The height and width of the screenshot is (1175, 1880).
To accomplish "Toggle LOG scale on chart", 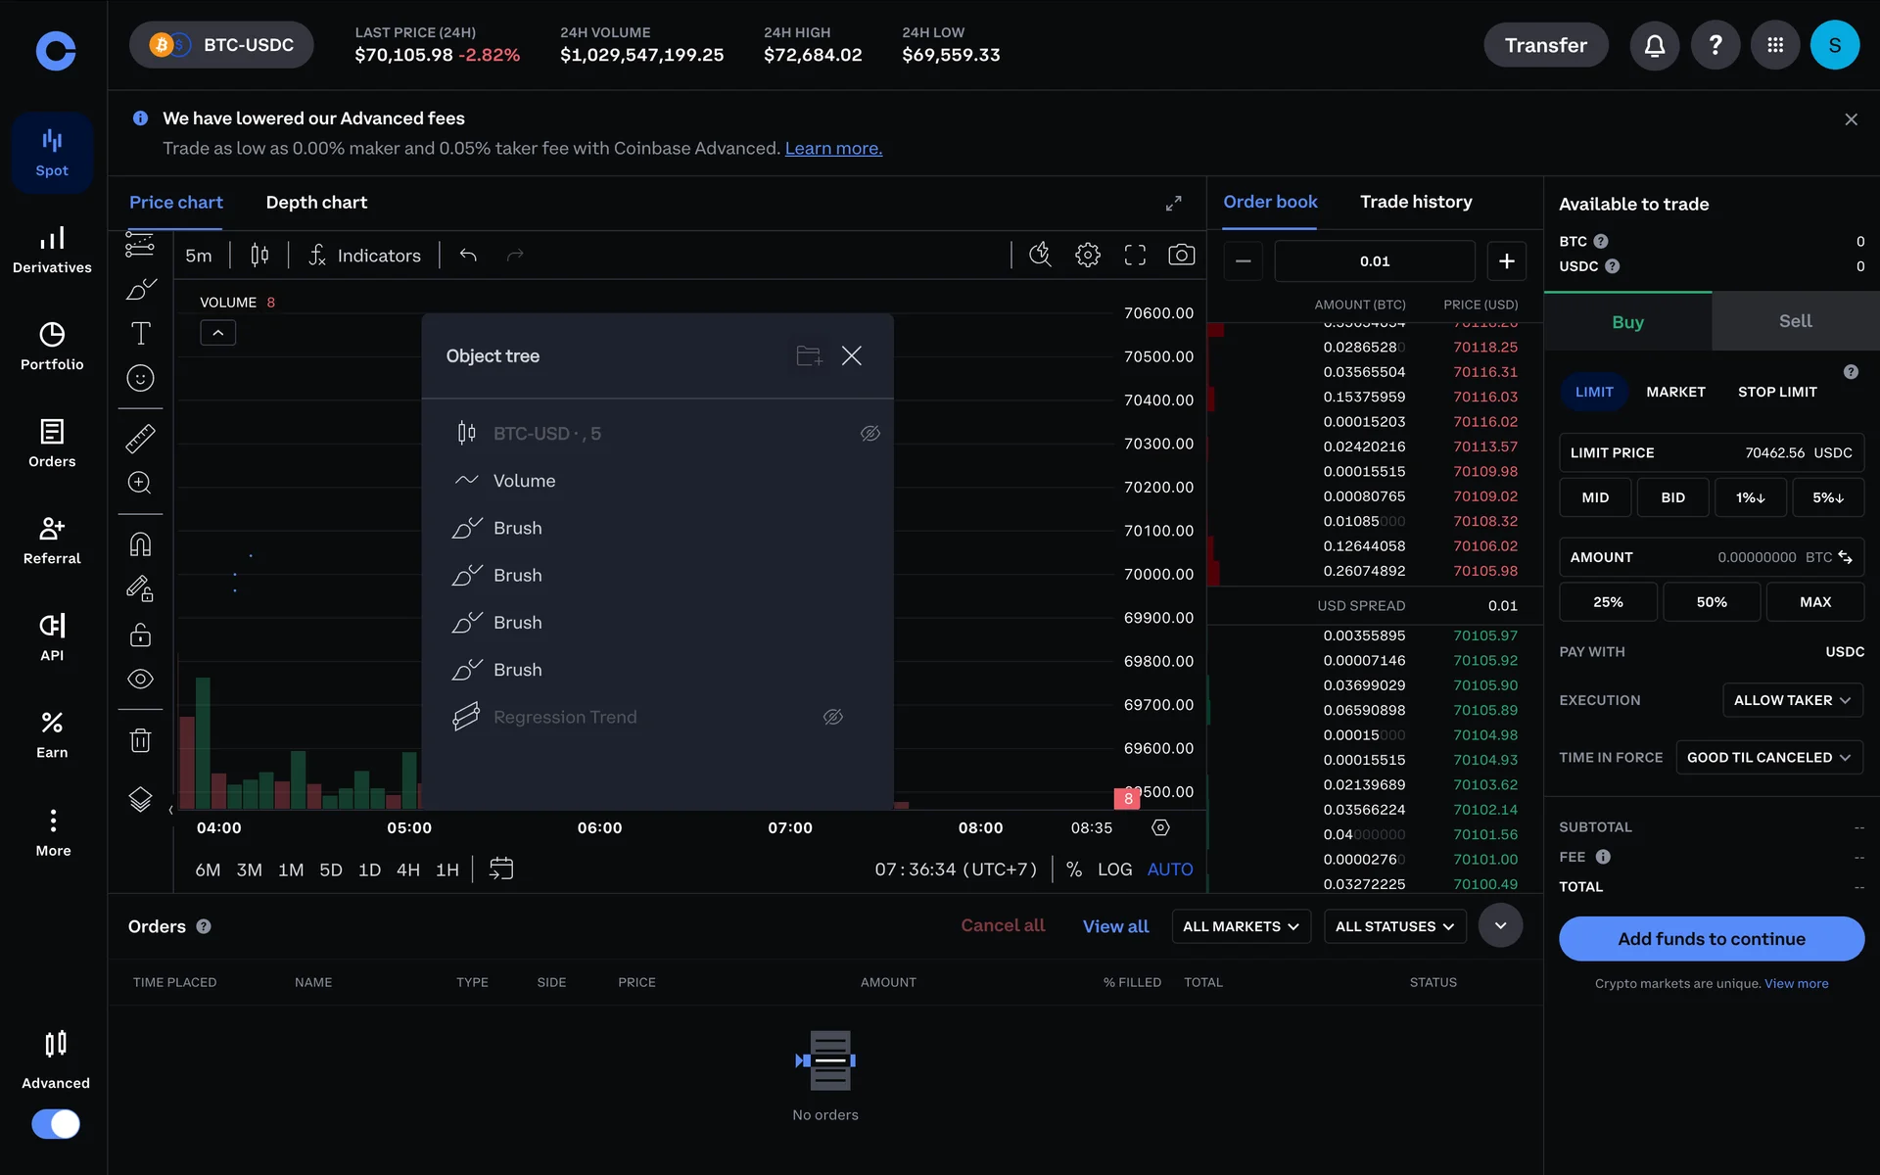I will (x=1114, y=869).
